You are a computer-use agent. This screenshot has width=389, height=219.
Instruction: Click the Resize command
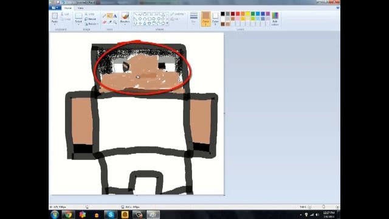(x=91, y=19)
